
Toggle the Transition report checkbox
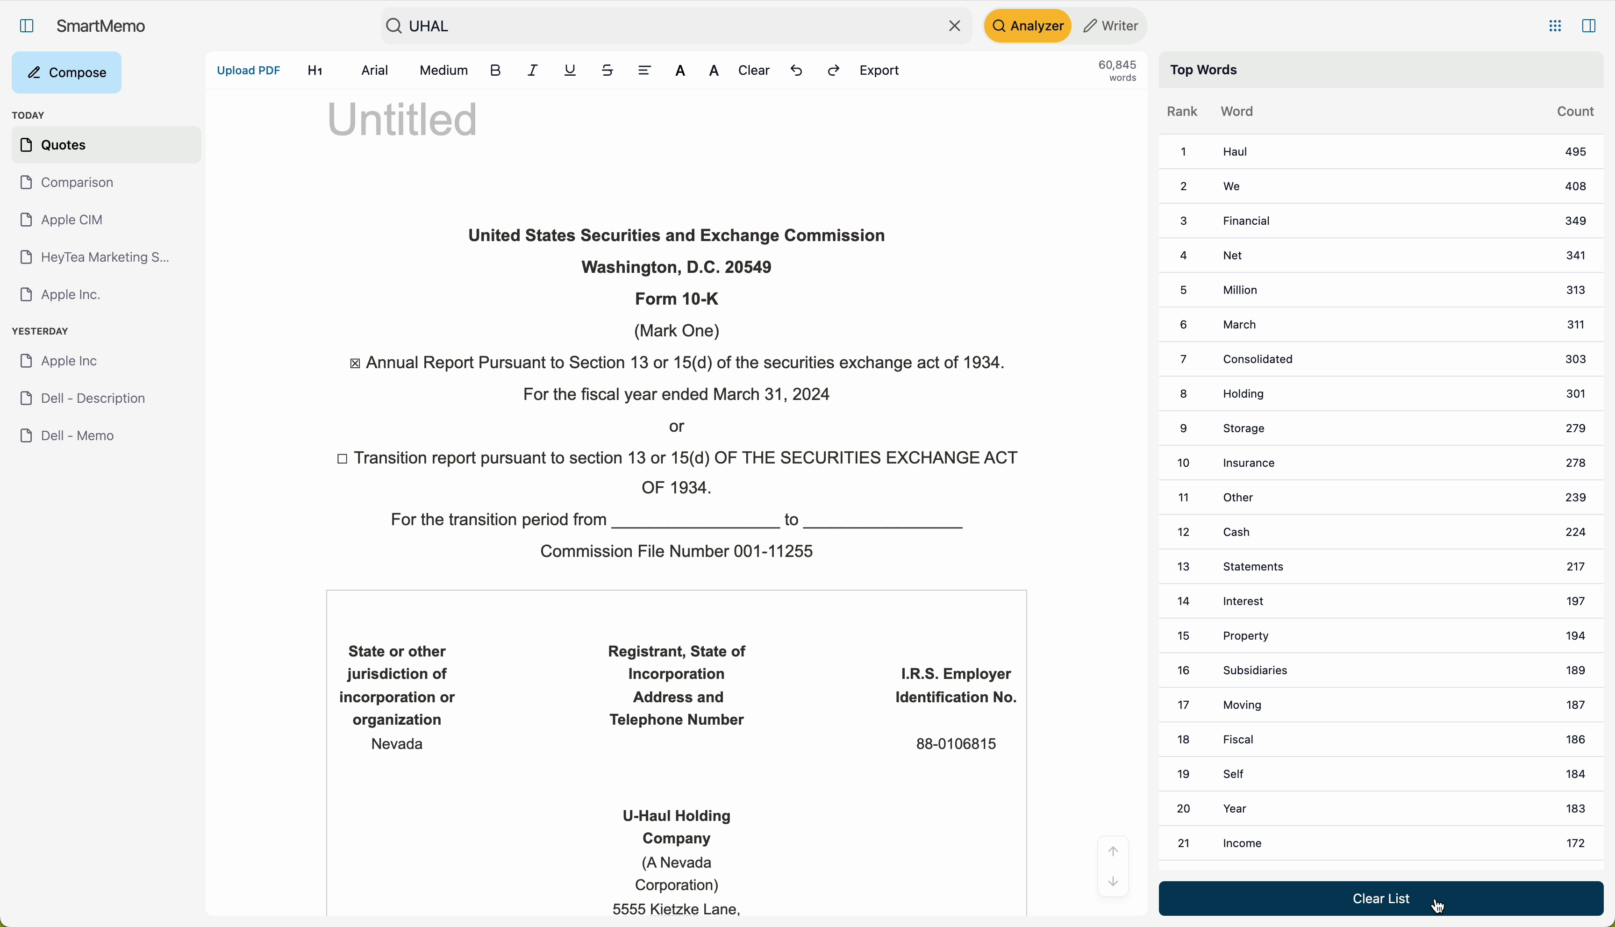[x=342, y=459]
